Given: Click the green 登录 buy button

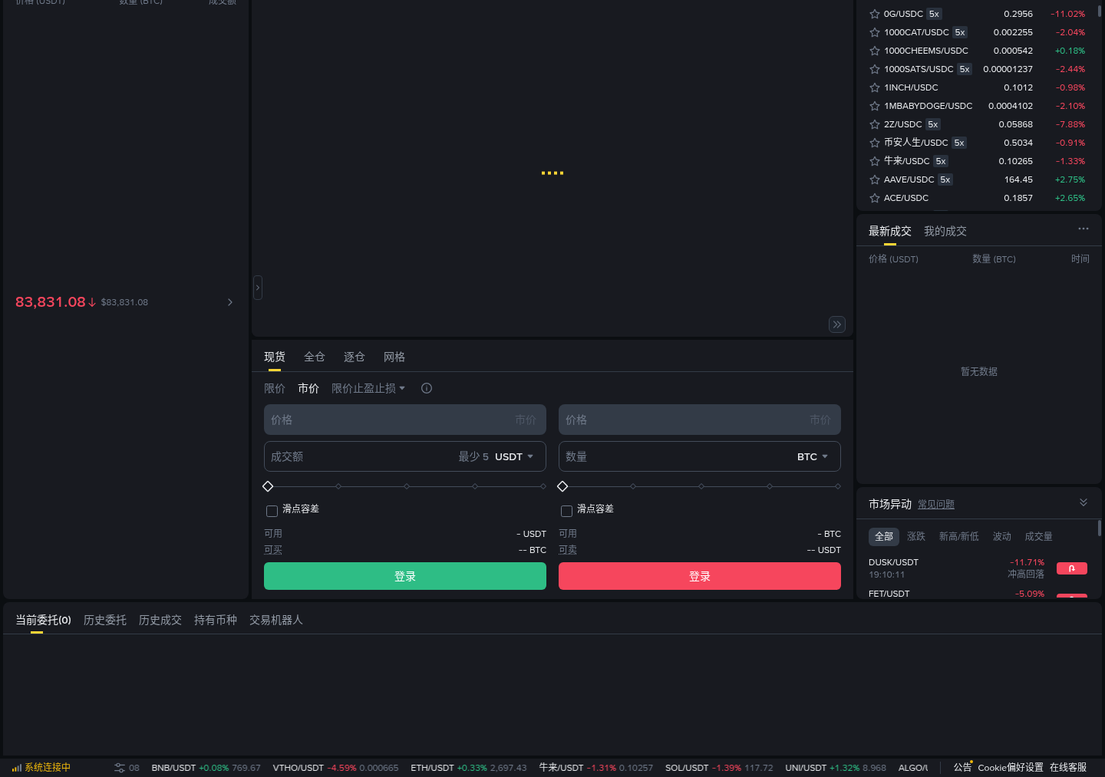Looking at the screenshot, I should [405, 576].
